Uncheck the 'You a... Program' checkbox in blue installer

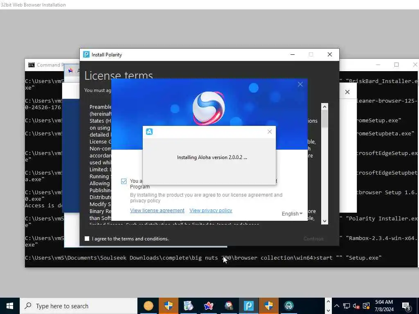(124, 181)
